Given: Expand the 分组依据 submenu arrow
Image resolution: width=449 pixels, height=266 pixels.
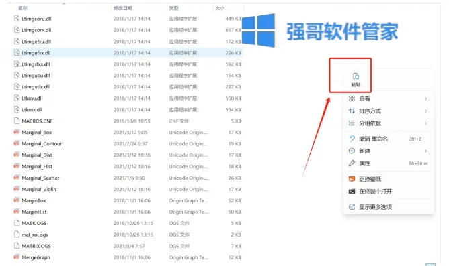Looking at the screenshot, I should click(425, 123).
